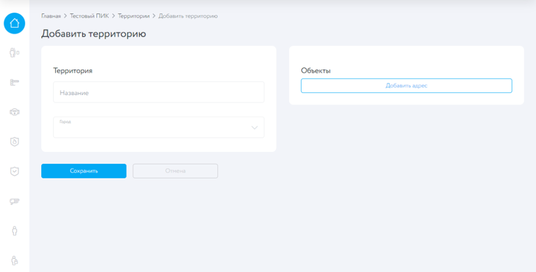The width and height of the screenshot is (536, 272).
Task: Expand the Город dropdown chevron
Action: pyautogui.click(x=254, y=127)
